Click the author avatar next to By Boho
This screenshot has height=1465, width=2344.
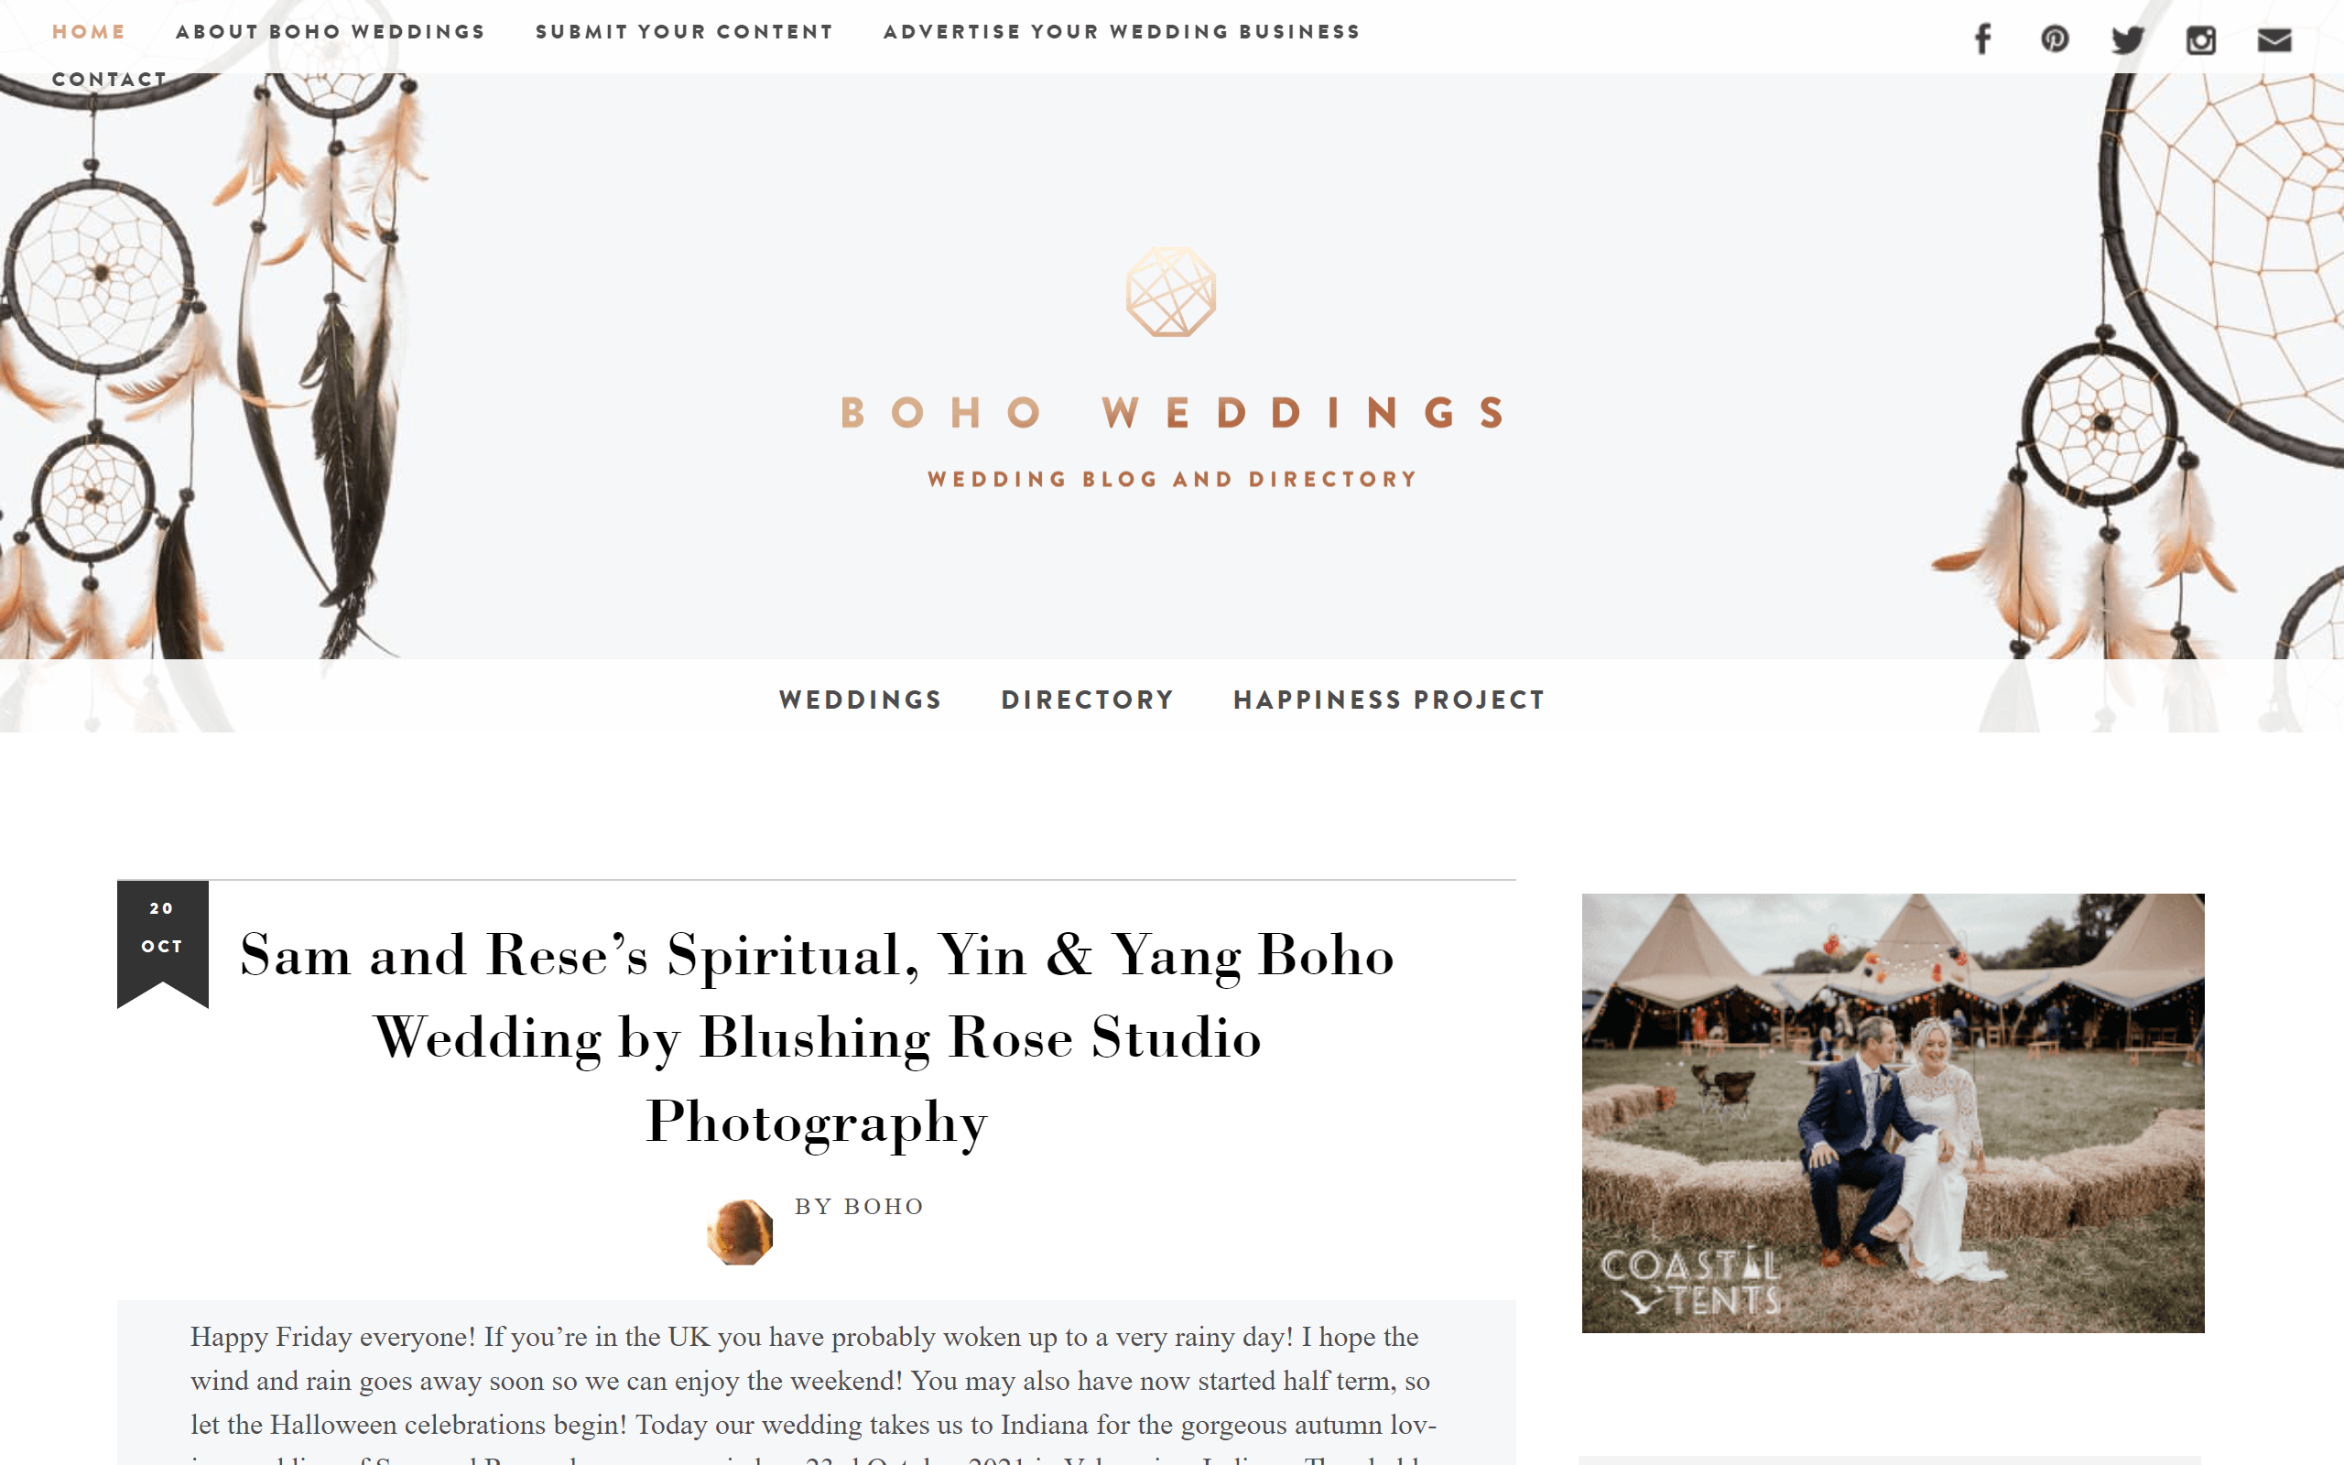[x=740, y=1232]
